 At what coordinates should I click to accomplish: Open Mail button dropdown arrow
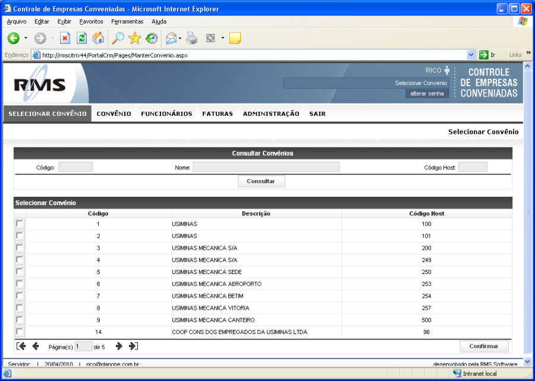[x=180, y=38]
